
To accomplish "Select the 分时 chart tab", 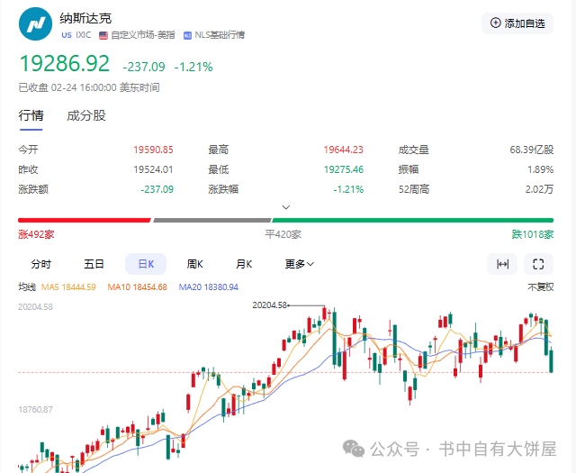I will click(41, 264).
